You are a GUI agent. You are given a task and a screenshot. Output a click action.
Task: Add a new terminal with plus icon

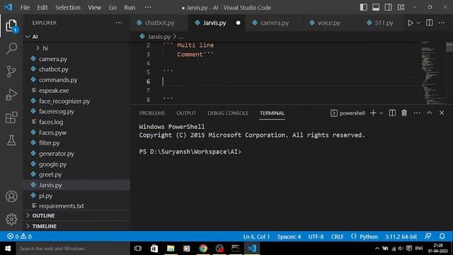pos(373,113)
